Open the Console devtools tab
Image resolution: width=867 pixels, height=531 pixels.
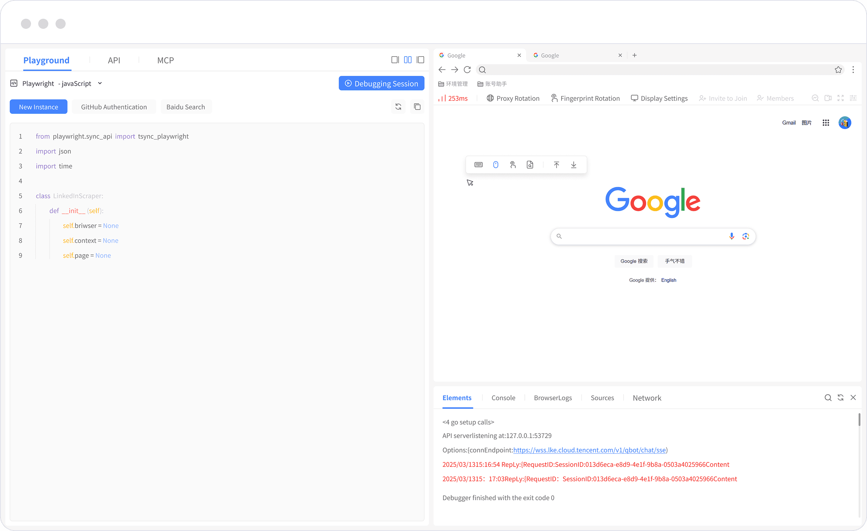pos(503,398)
